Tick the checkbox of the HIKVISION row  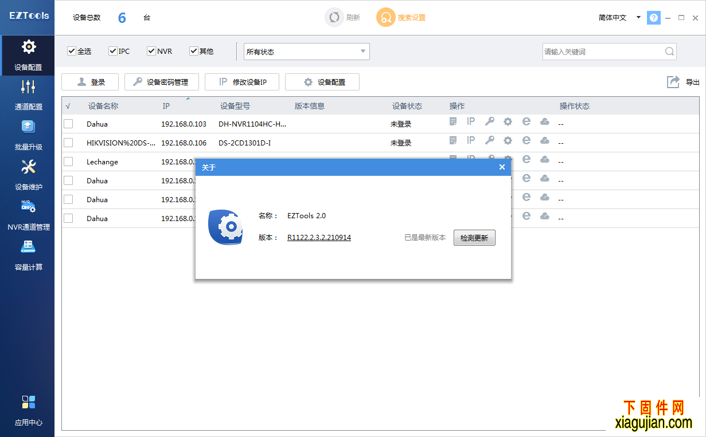[68, 143]
